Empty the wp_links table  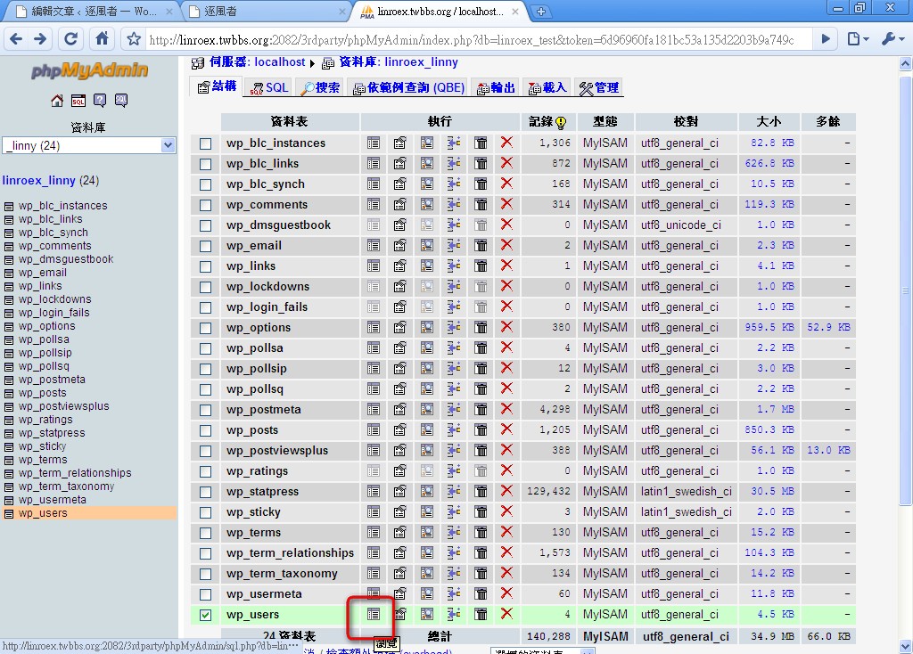tap(481, 266)
